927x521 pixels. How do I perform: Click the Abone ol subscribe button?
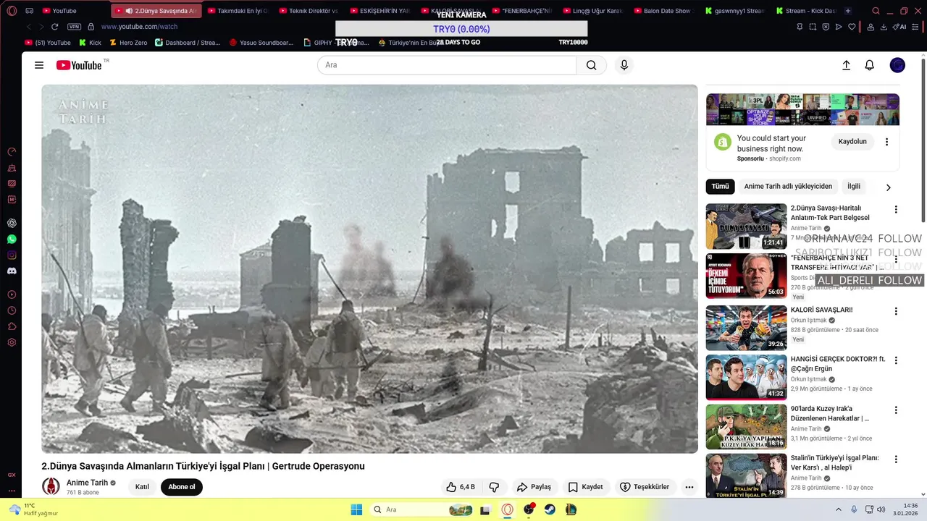pyautogui.click(x=182, y=487)
